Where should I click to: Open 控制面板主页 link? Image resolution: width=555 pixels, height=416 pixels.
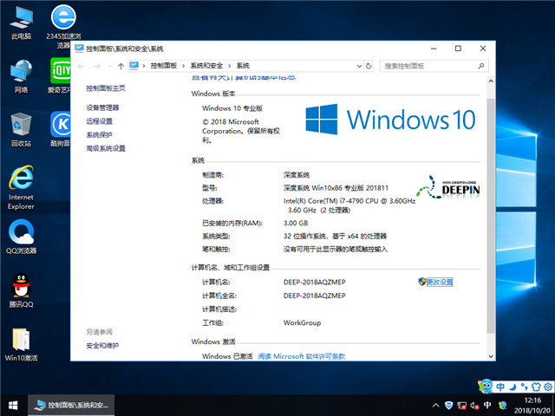click(106, 88)
